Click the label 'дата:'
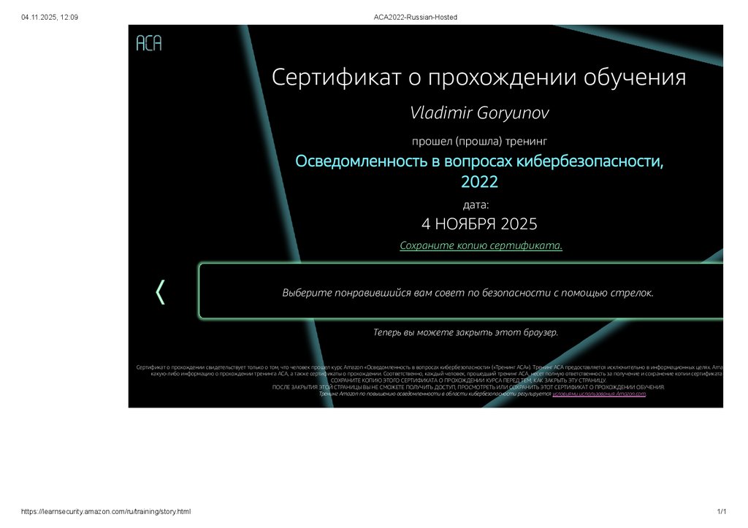The height and width of the screenshot is (528, 748). tap(476, 205)
